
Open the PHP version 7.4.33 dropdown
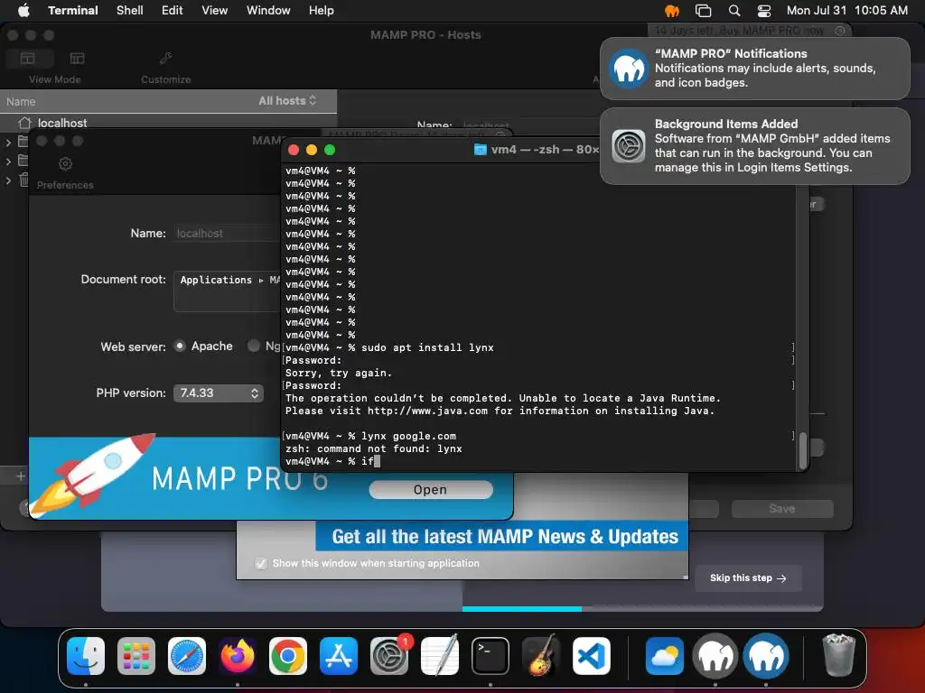219,393
